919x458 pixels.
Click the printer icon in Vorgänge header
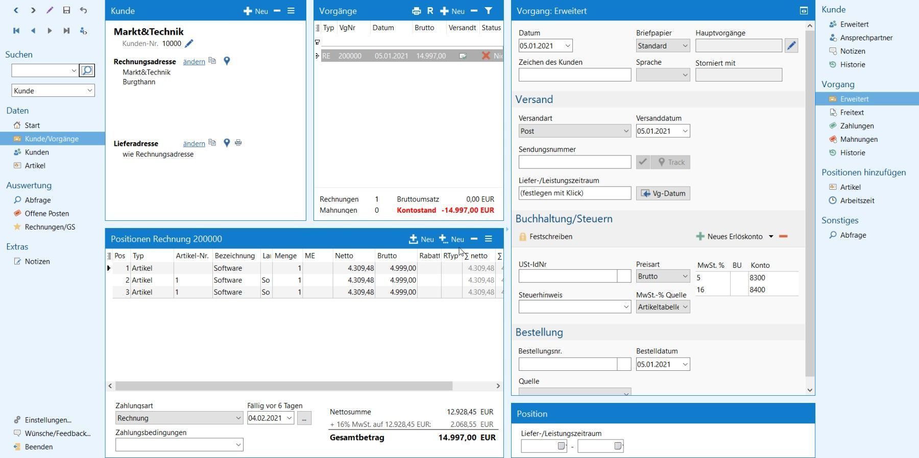pyautogui.click(x=416, y=11)
